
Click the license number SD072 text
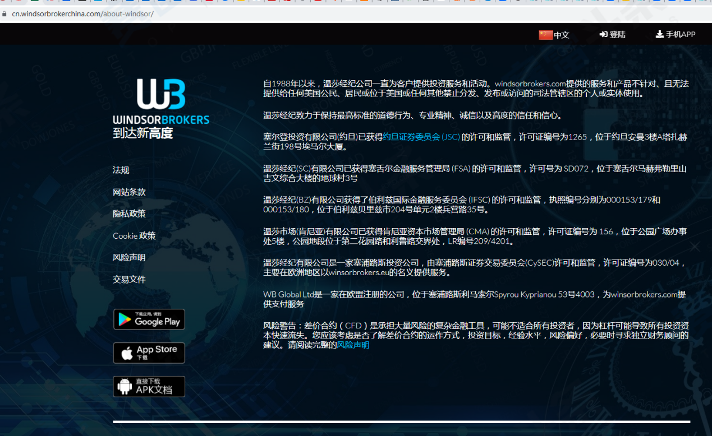point(576,168)
